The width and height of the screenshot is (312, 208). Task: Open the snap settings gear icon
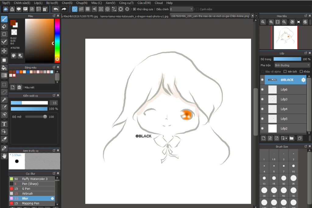pyautogui.click(x=127, y=9)
